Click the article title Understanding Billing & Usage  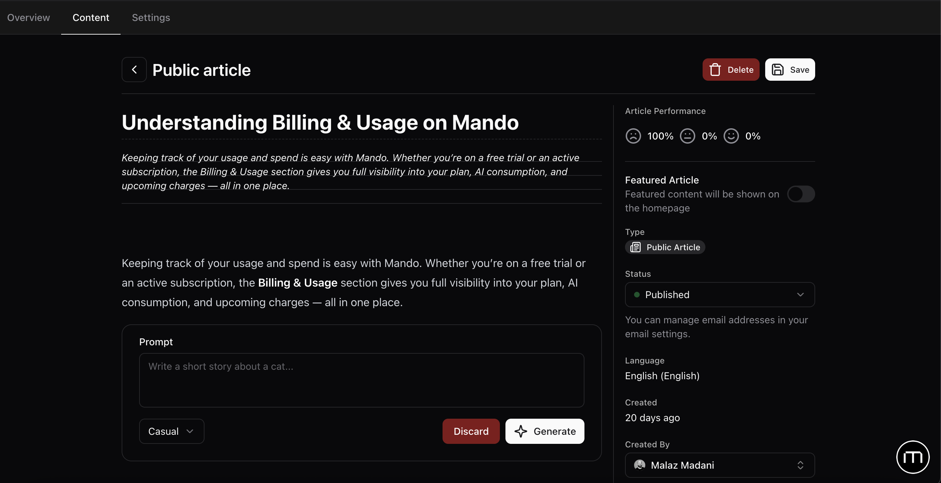(x=320, y=122)
